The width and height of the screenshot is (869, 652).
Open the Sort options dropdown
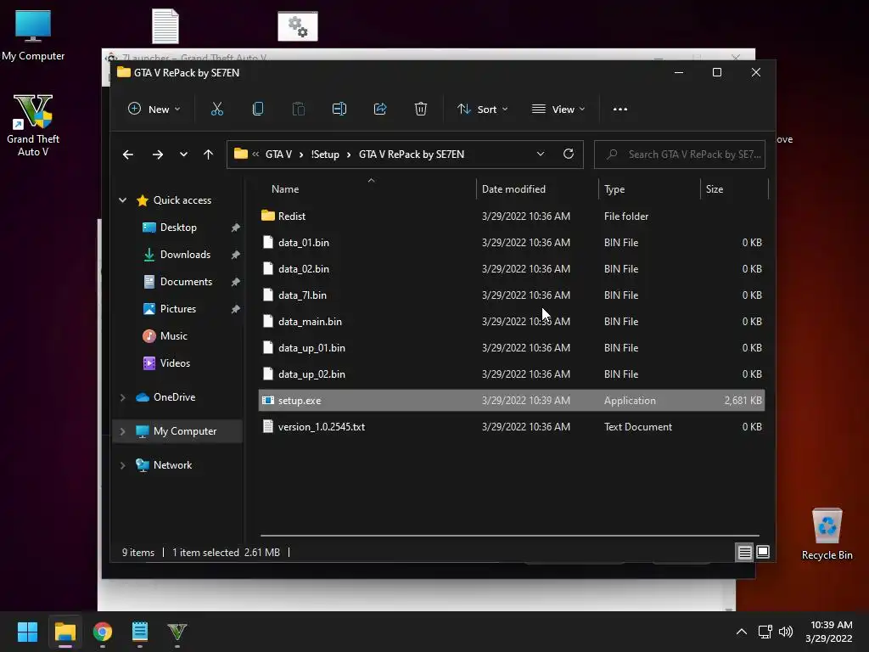point(482,110)
